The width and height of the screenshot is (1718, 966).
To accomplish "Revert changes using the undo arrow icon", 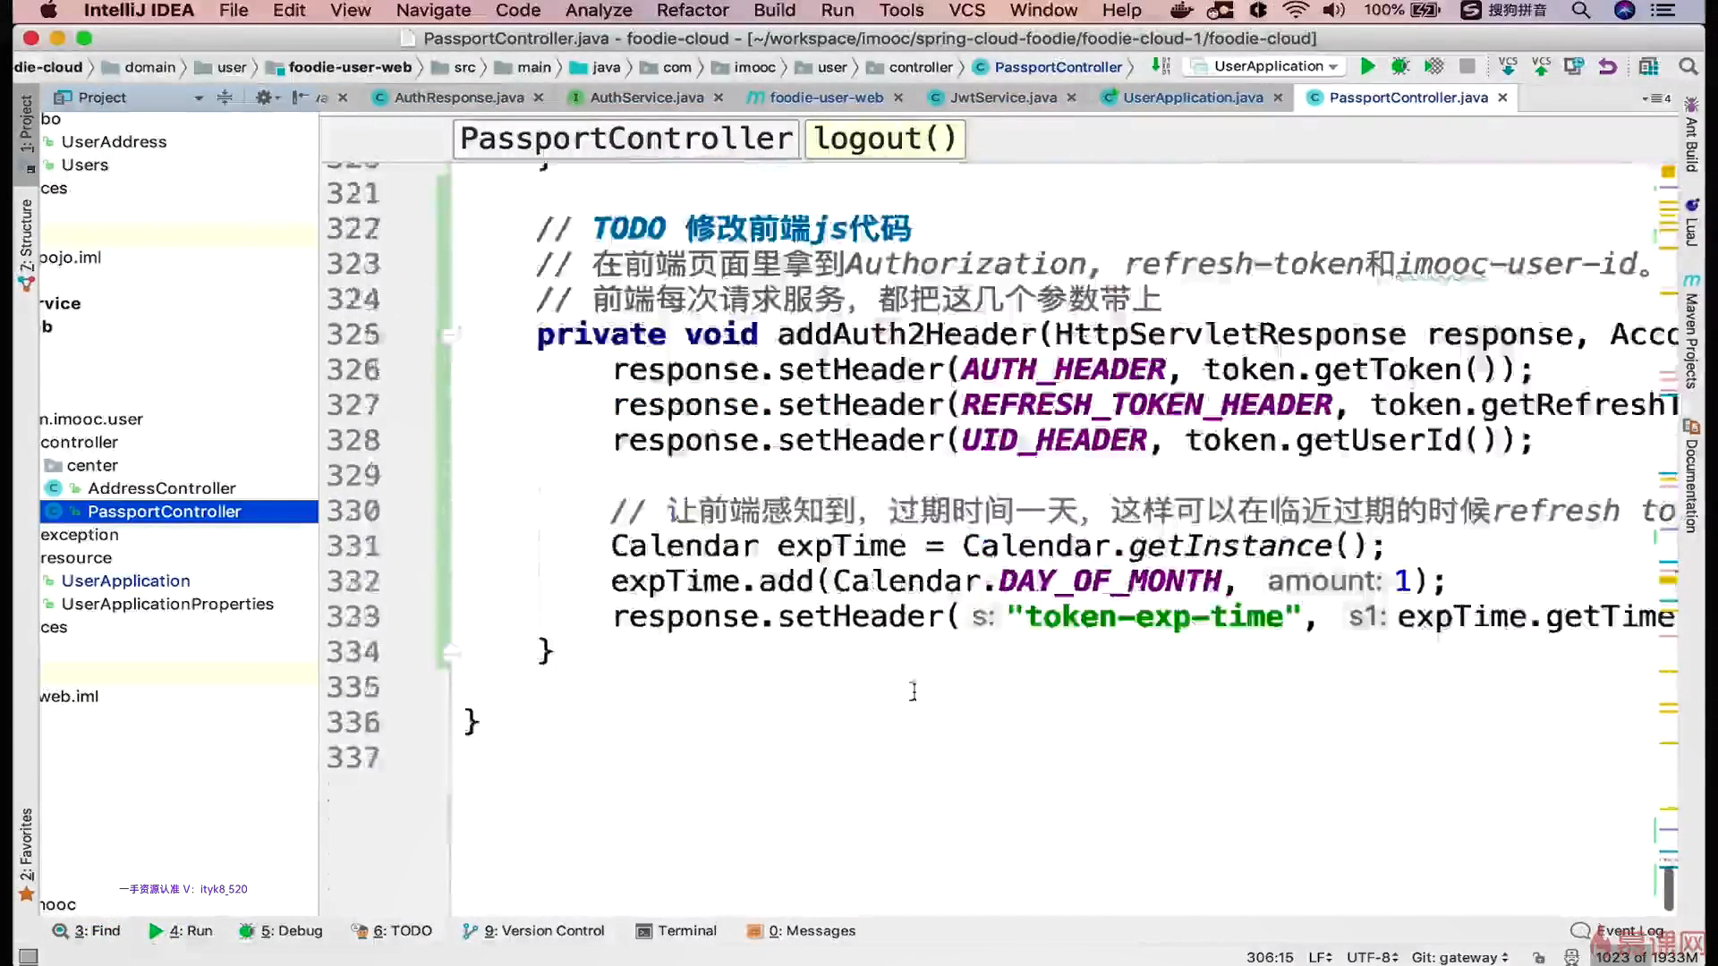I will [x=1608, y=66].
